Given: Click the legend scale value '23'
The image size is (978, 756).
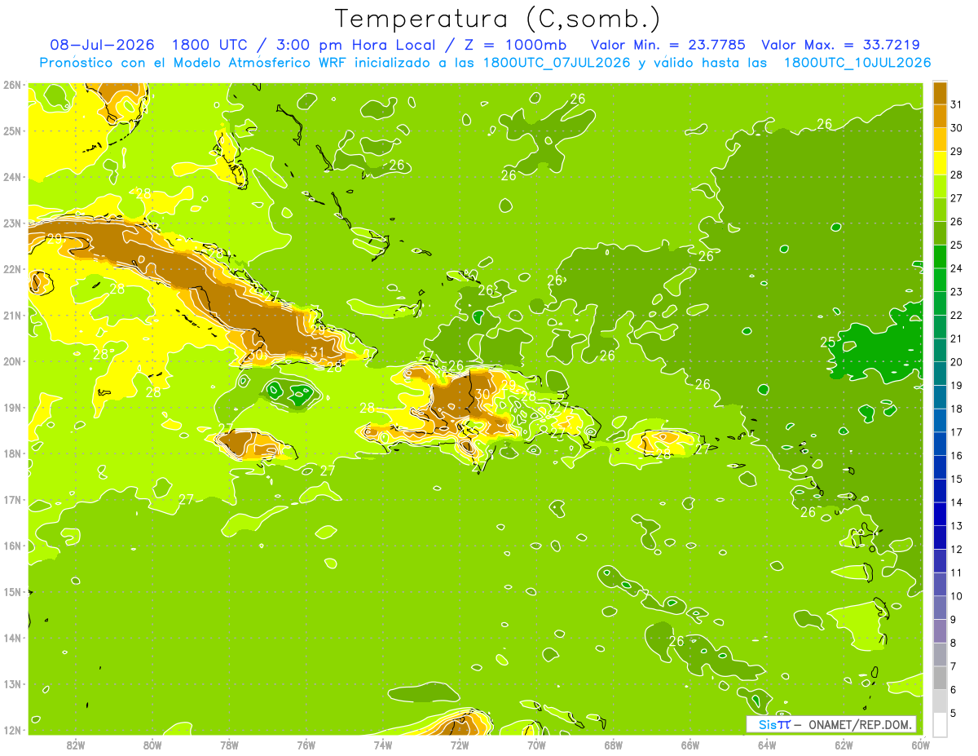Looking at the screenshot, I should pos(957,292).
